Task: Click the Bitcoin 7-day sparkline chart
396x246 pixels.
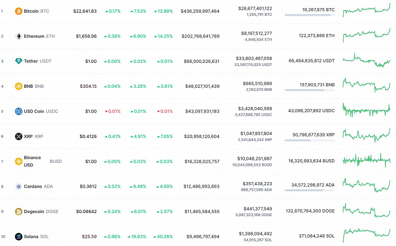Action: pyautogui.click(x=366, y=11)
